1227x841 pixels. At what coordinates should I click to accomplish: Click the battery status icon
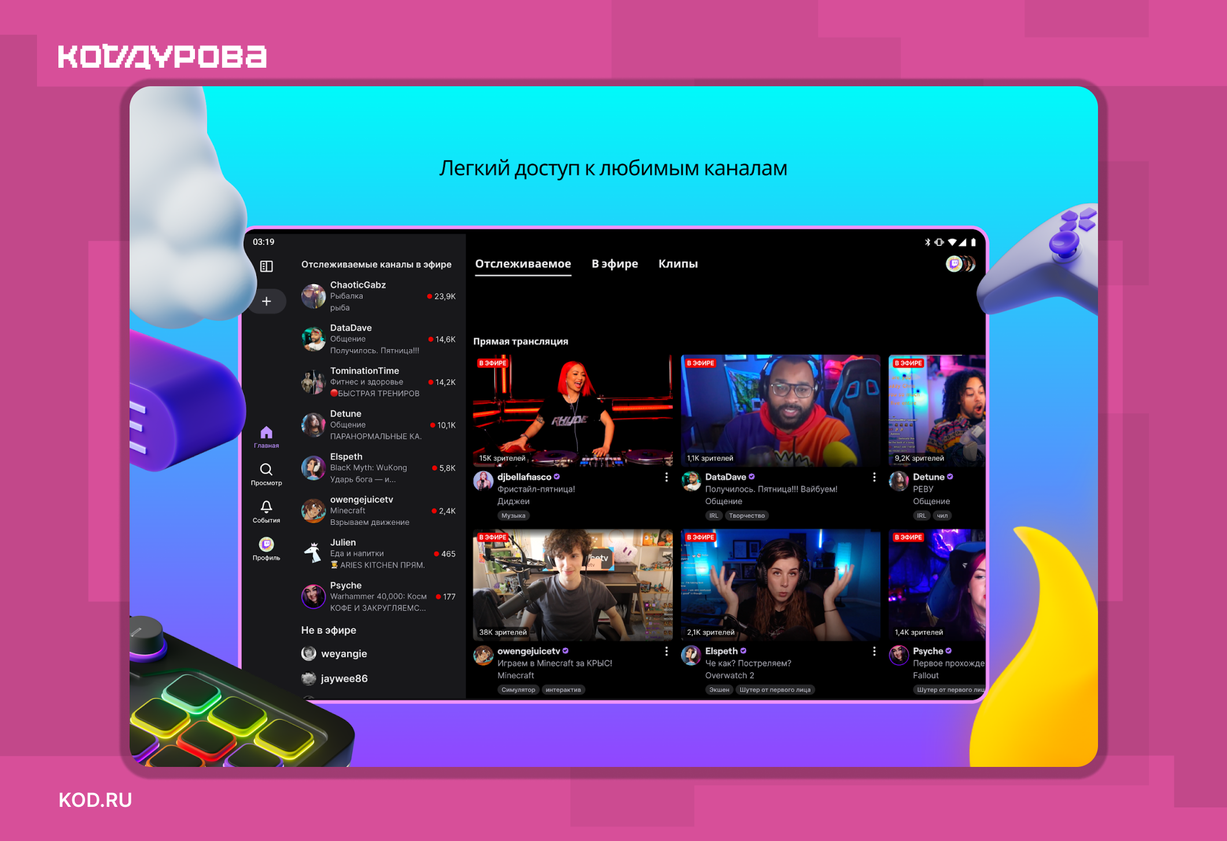[x=974, y=242]
